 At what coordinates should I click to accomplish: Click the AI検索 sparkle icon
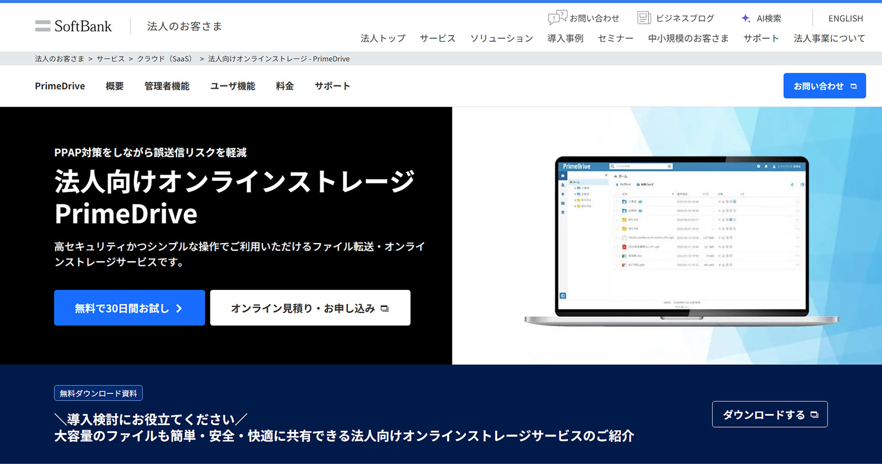tap(746, 18)
